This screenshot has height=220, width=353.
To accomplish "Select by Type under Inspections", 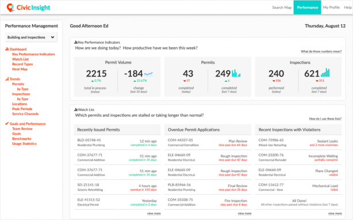I will [x=23, y=98].
